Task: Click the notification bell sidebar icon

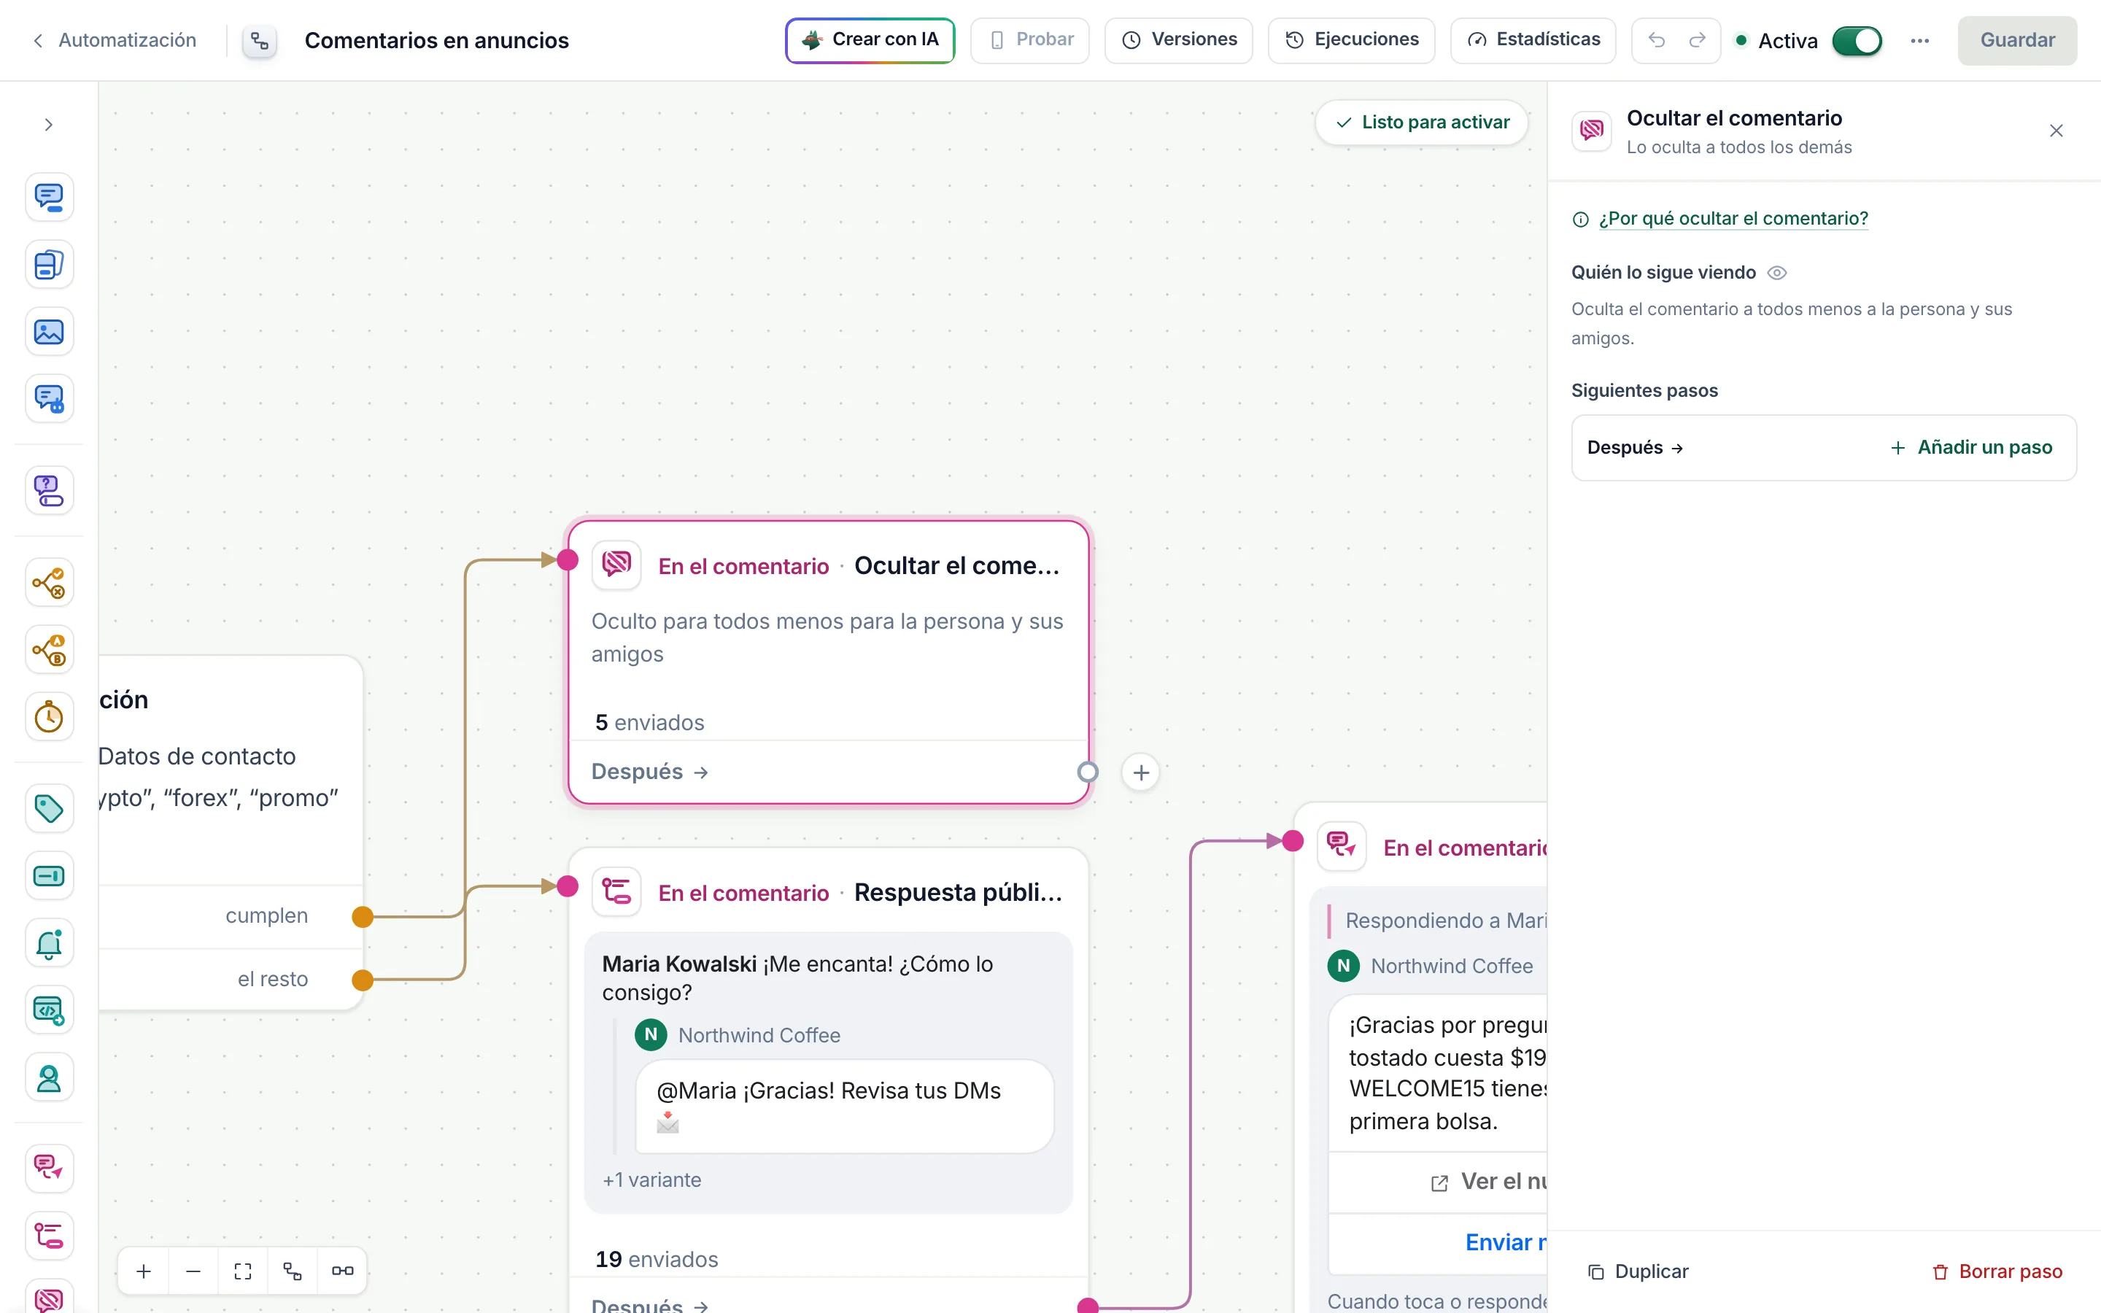Action: (x=49, y=943)
